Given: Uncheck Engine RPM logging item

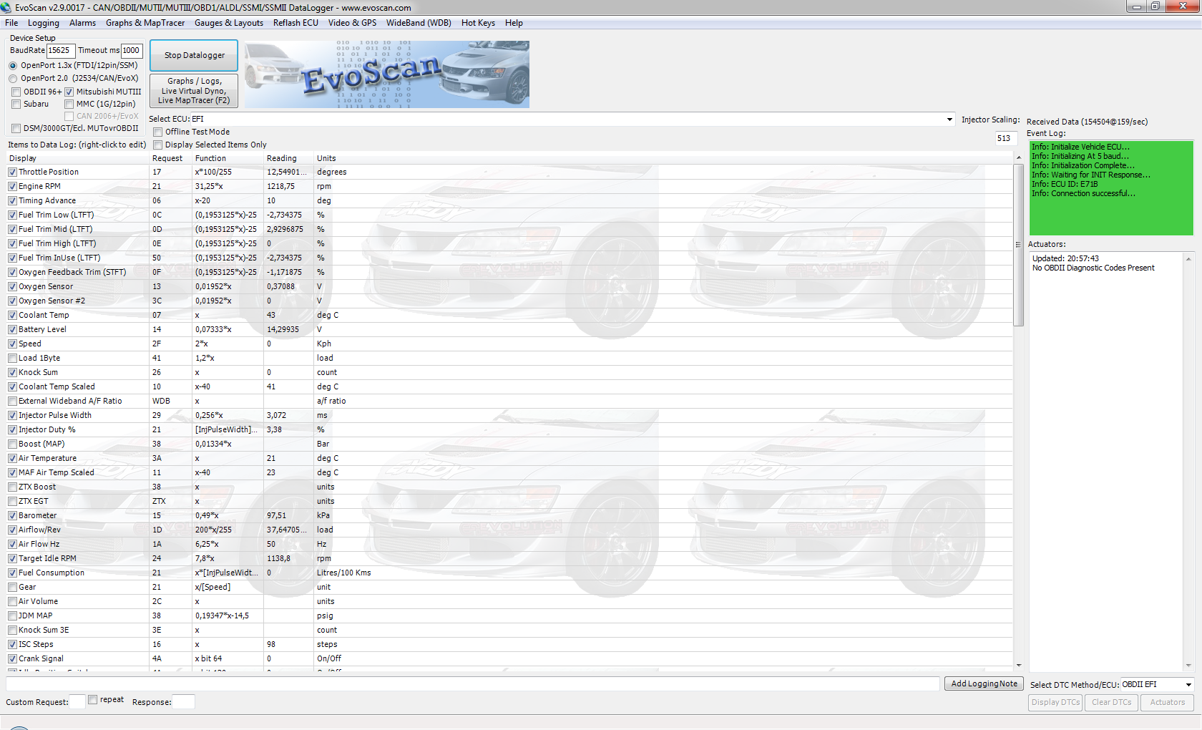Looking at the screenshot, I should tap(12, 186).
